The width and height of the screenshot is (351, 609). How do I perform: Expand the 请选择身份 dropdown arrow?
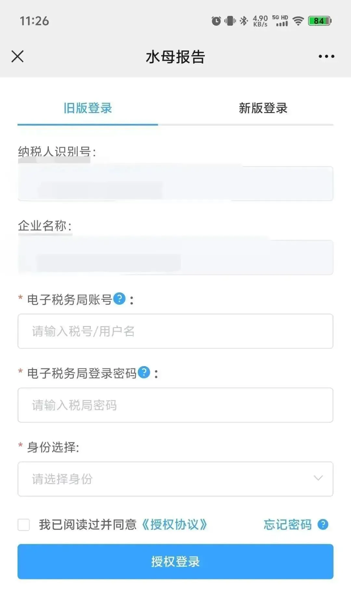pyautogui.click(x=318, y=478)
